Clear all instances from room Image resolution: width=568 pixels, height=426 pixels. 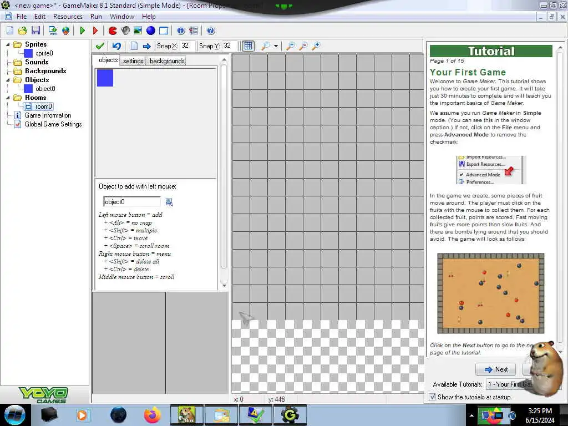pyautogui.click(x=134, y=46)
